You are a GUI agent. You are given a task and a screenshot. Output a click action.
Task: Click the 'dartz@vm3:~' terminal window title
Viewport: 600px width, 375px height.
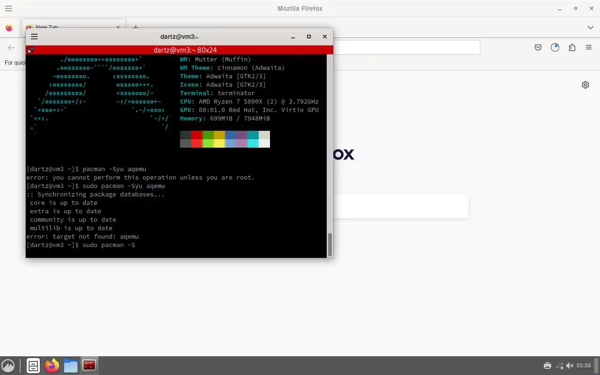tap(180, 37)
